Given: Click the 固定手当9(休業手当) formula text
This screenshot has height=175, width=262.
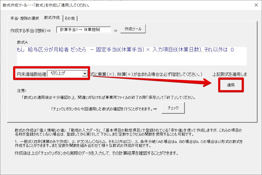Looking at the screenshot, I should coord(119,50).
